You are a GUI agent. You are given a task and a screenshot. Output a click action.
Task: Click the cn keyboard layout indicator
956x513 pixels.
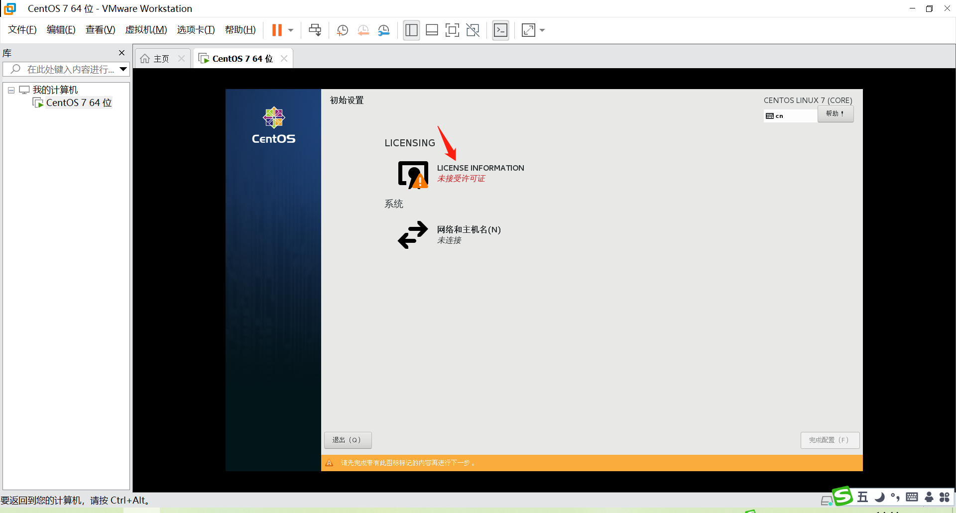tap(790, 116)
